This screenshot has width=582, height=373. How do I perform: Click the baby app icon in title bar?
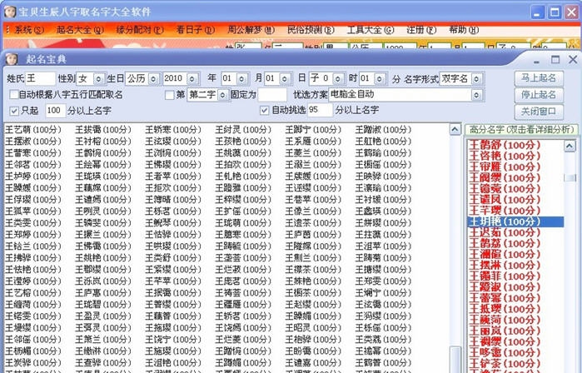coord(9,10)
